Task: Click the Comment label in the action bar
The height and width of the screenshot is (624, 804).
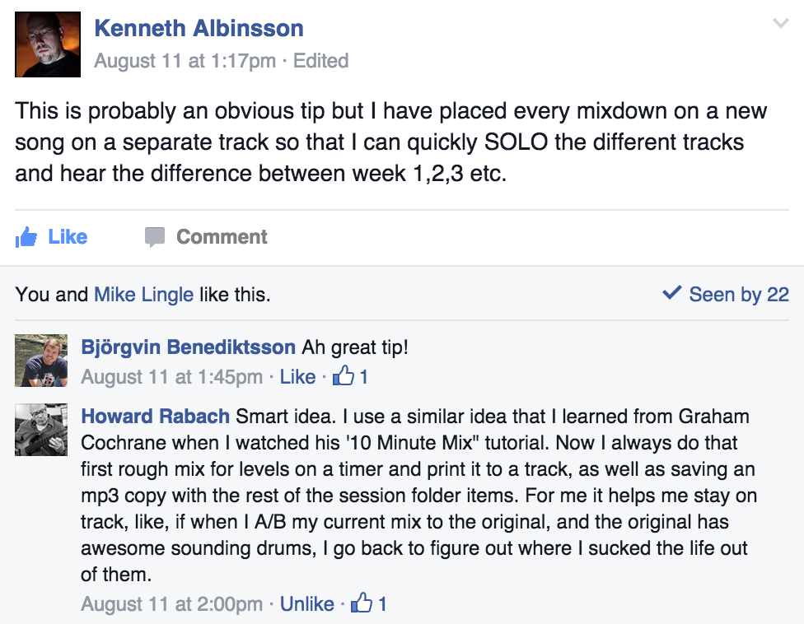Action: [x=221, y=237]
